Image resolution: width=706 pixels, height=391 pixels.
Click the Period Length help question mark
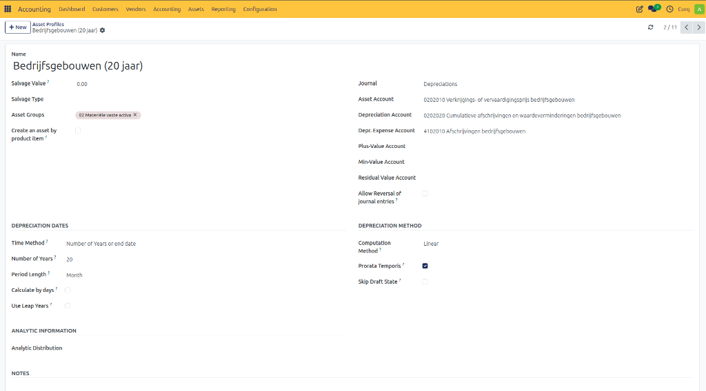tap(49, 273)
